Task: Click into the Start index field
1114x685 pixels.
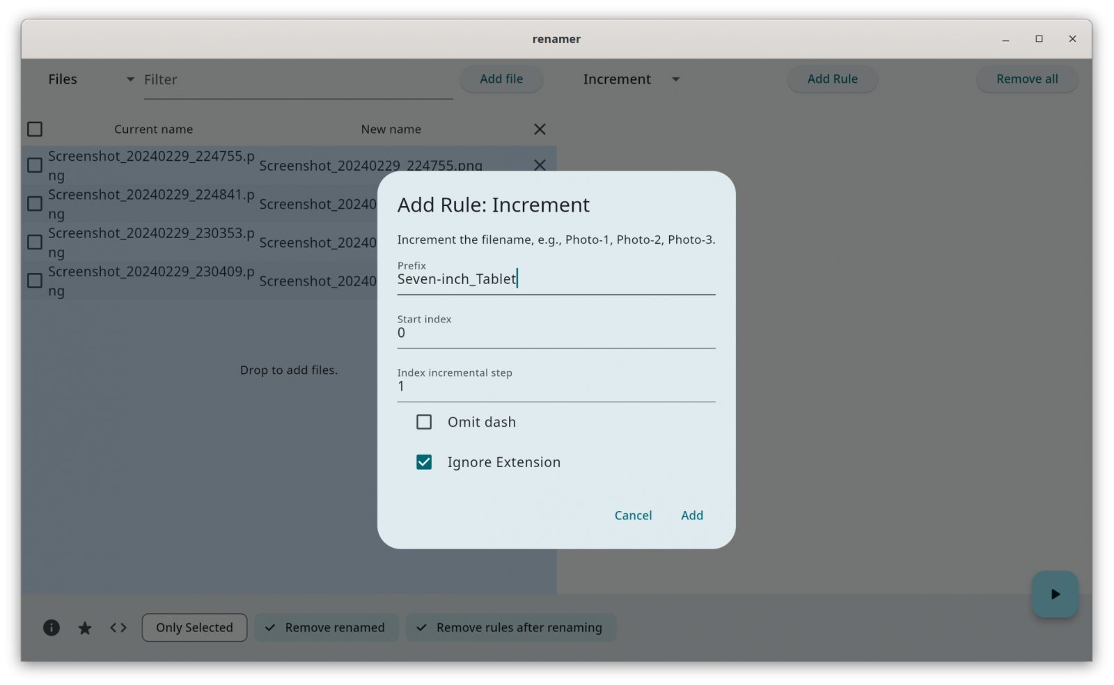Action: (x=556, y=333)
